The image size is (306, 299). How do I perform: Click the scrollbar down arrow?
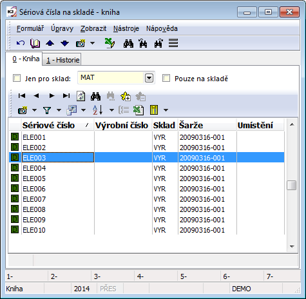(292, 246)
